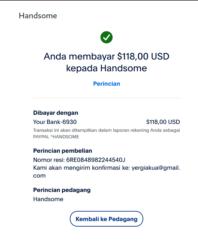Click the Handsome name under Perincian pedagang

tap(48, 199)
